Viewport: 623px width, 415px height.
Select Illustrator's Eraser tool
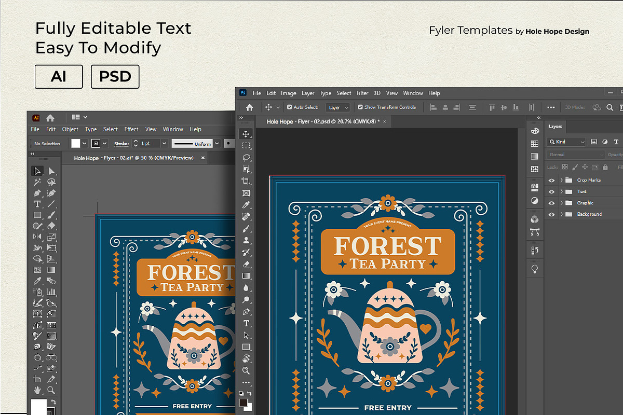point(51,226)
